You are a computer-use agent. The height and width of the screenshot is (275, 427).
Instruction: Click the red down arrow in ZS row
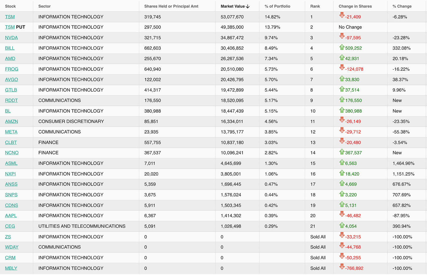point(342,235)
